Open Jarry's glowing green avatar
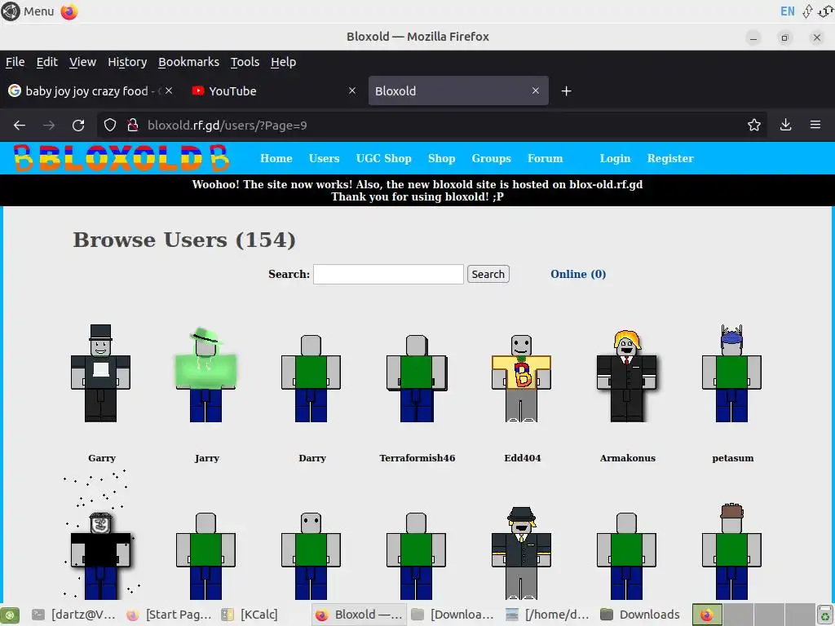Image resolution: width=835 pixels, height=626 pixels. pos(205,375)
